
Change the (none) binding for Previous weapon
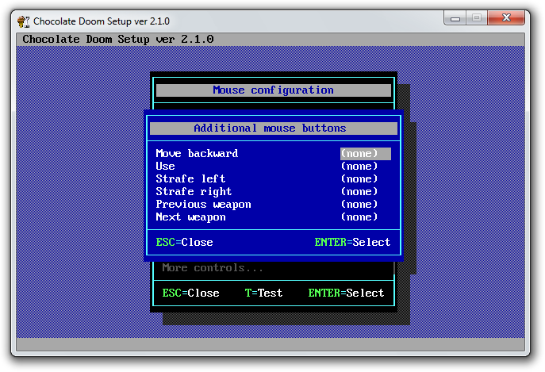click(x=359, y=205)
